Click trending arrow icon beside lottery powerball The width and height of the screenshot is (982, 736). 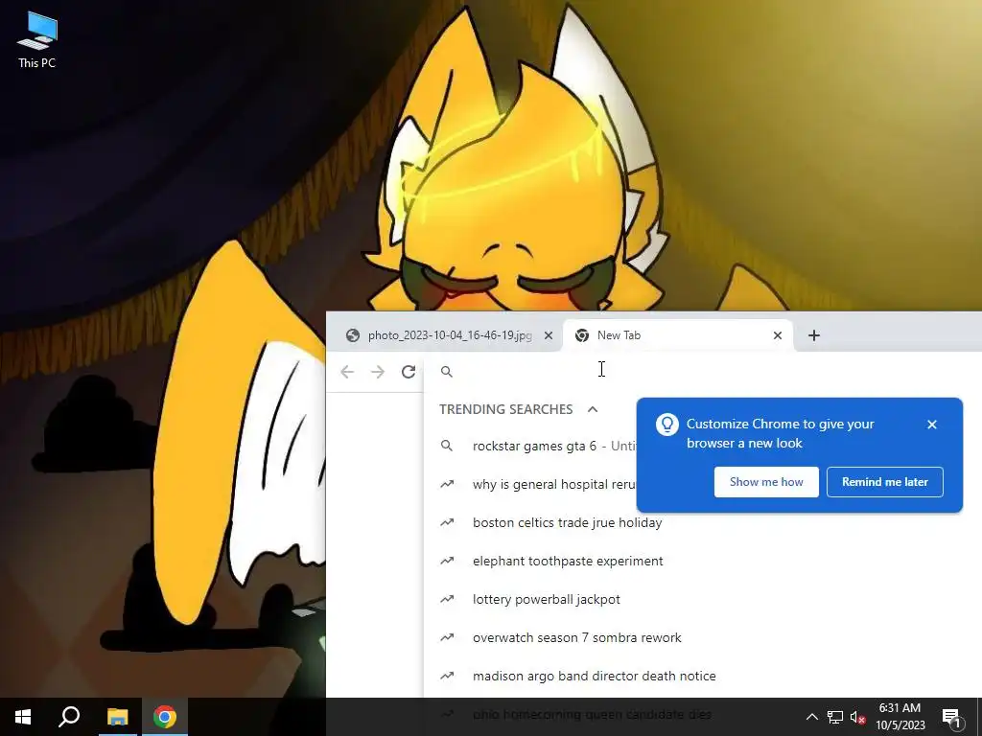tap(447, 599)
